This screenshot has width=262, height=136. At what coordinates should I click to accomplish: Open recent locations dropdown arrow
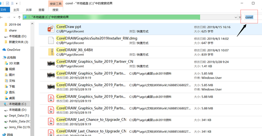point(14,17)
